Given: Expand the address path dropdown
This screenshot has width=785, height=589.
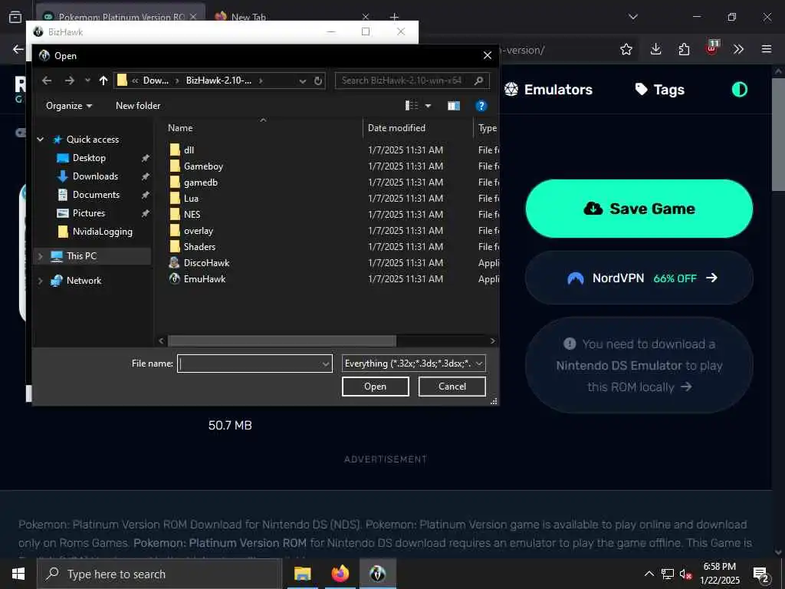Looking at the screenshot, I should (x=302, y=81).
